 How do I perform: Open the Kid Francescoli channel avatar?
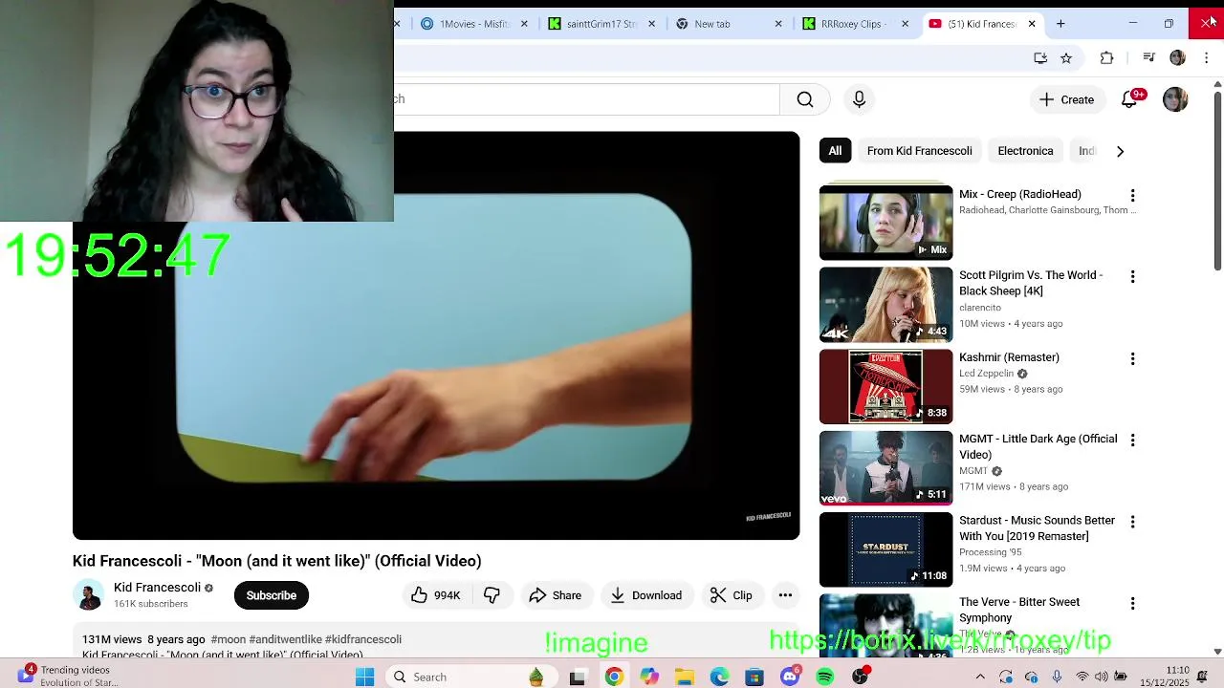click(88, 595)
